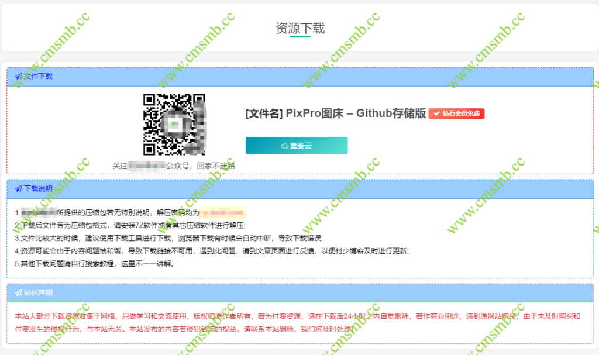The image size is (599, 355).
Task: Click instruction line 1 about 解压密码
Action: [x=130, y=212]
